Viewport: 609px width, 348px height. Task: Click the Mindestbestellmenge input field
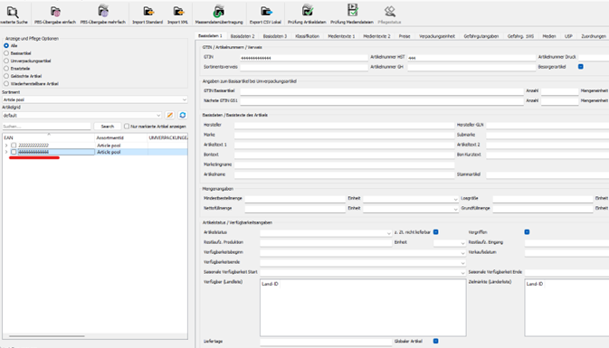tap(295, 199)
